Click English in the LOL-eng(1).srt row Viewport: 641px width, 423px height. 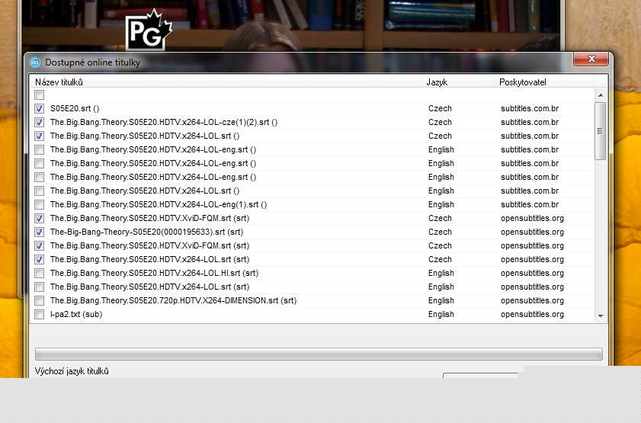[441, 205]
